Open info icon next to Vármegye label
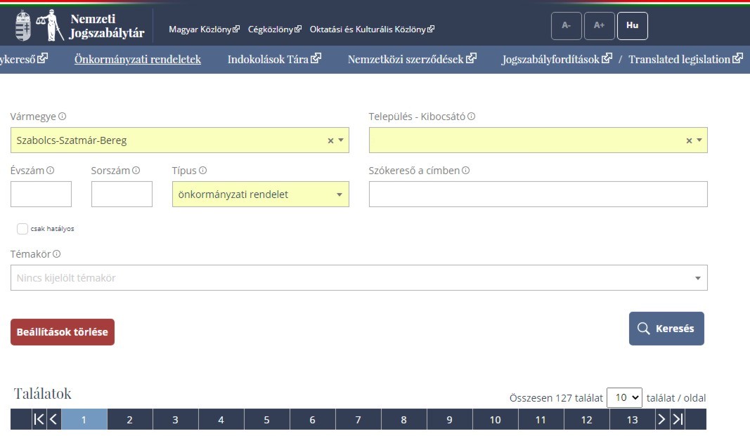 tap(62, 116)
